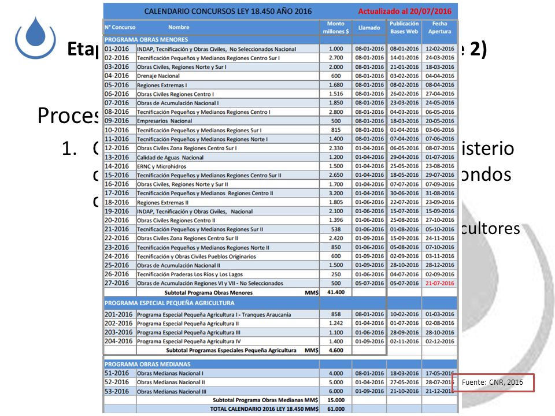Select the total value '61.000'

coord(335,409)
